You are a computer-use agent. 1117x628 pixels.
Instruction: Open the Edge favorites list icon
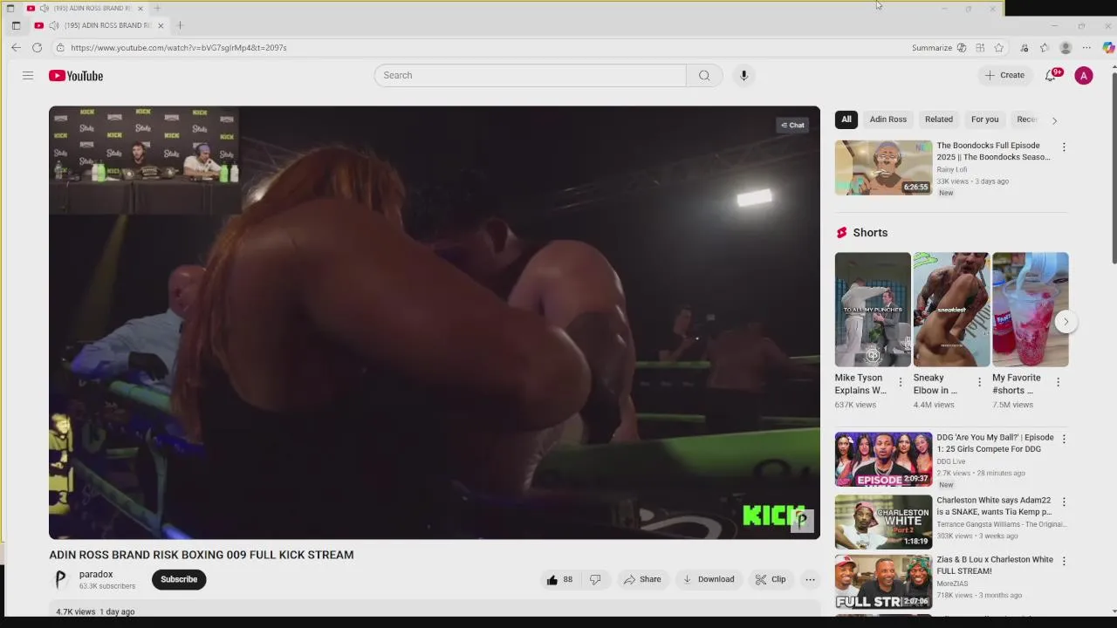[1045, 48]
